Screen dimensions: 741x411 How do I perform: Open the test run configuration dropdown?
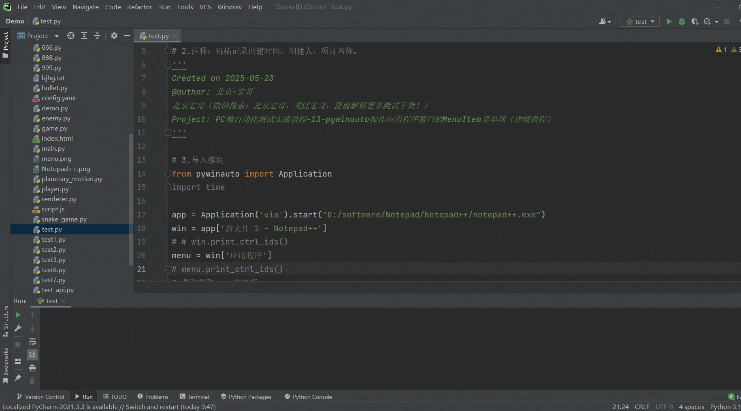tap(640, 21)
